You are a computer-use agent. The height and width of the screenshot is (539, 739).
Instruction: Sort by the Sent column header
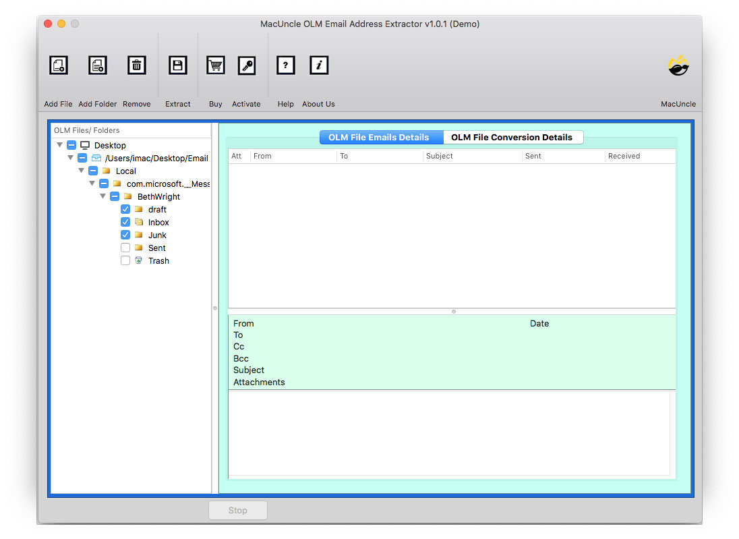pos(563,156)
